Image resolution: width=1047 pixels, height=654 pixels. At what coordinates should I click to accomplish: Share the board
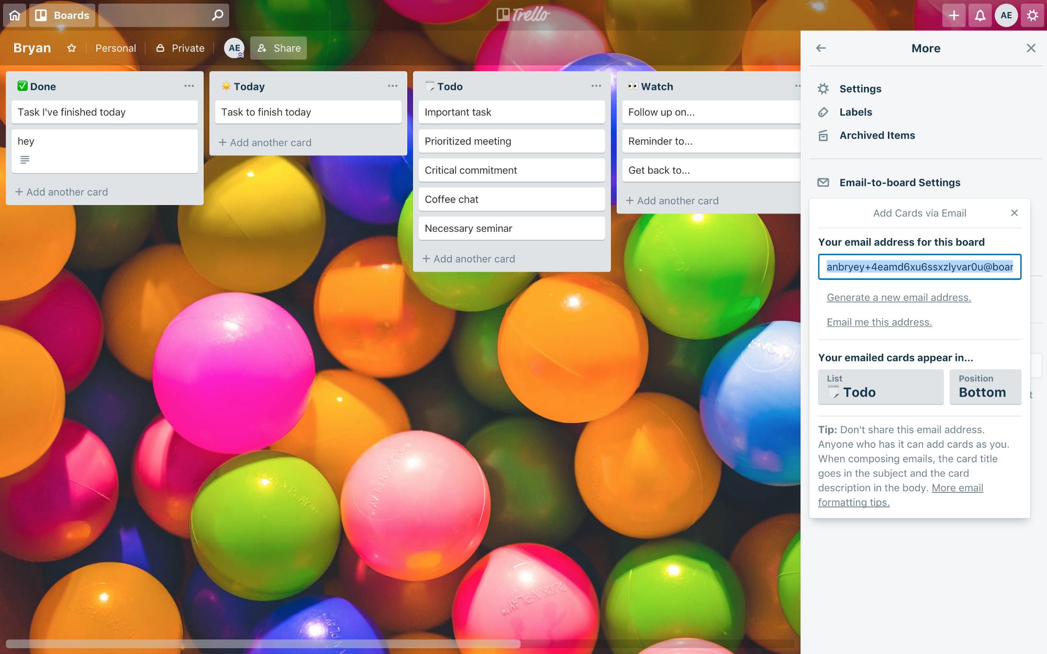(x=279, y=48)
